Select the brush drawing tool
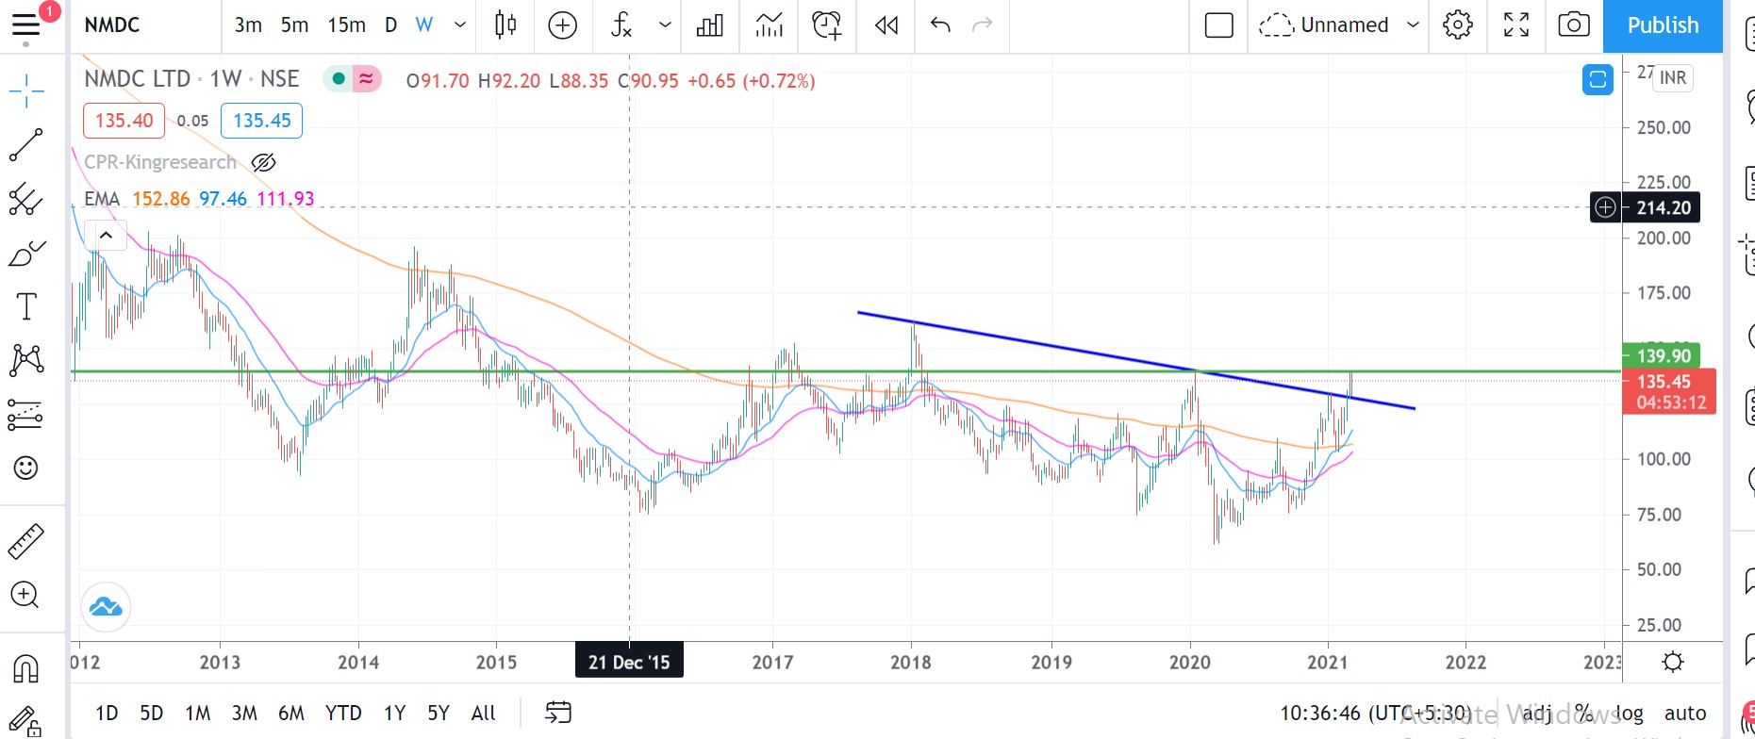Screen dimensions: 1755x739 pyautogui.click(x=26, y=254)
